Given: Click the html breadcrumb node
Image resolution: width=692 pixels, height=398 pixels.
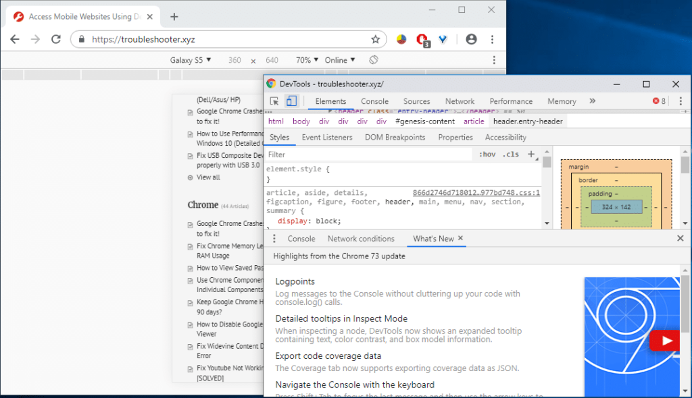Looking at the screenshot, I should pos(276,121).
